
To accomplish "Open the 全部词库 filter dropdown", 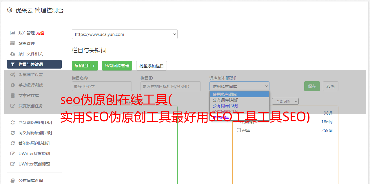I will coord(285,101).
